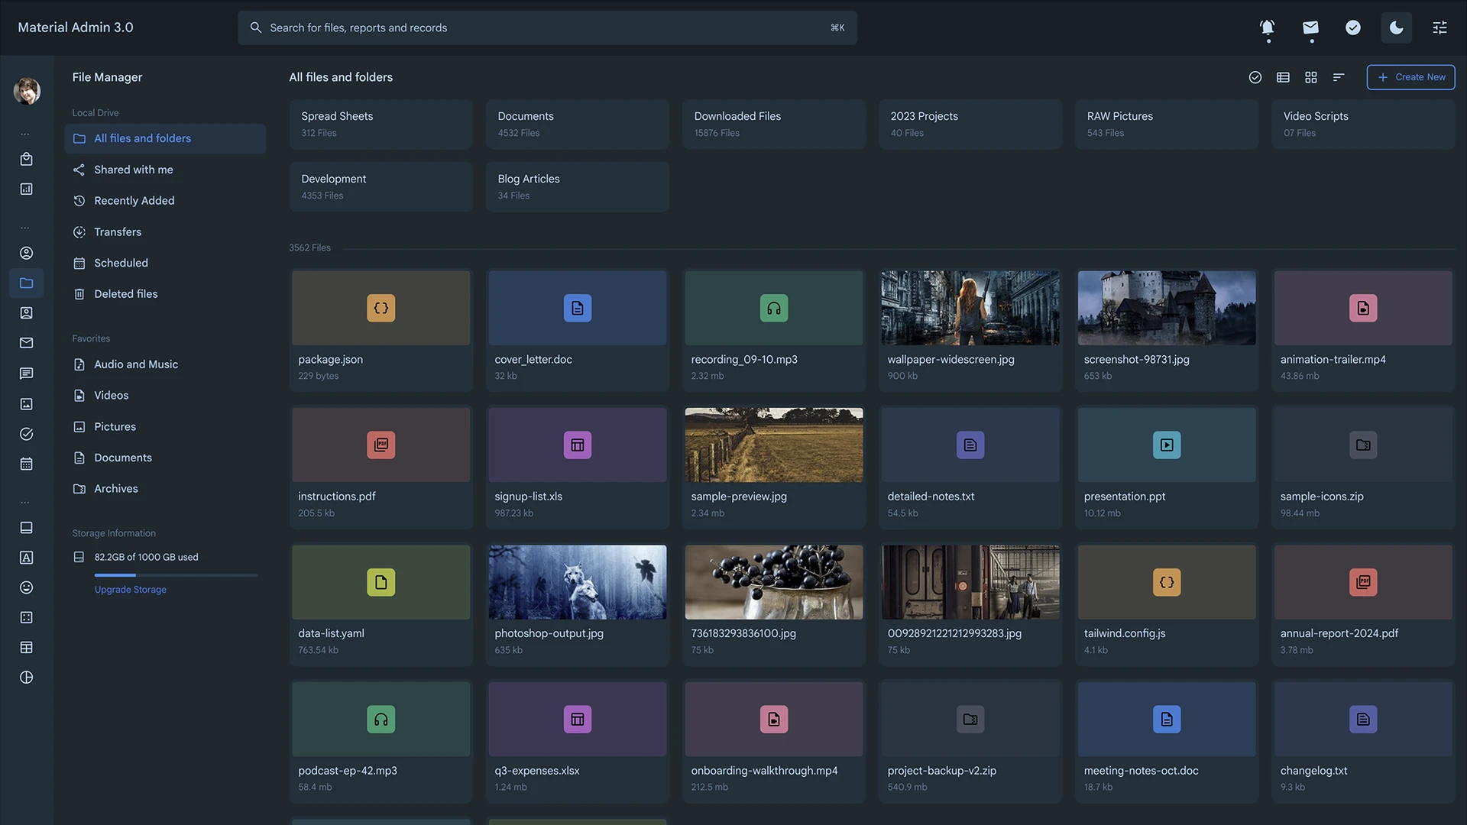Click the onboarding-walkthrough.mp4 video icon
The width and height of the screenshot is (1467, 825).
point(773,719)
